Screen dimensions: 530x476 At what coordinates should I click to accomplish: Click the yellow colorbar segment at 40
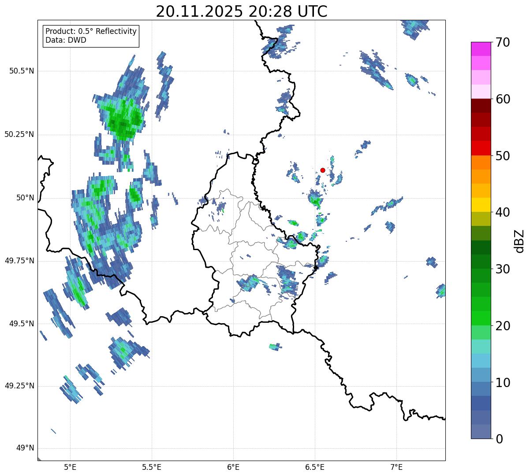[x=481, y=205]
